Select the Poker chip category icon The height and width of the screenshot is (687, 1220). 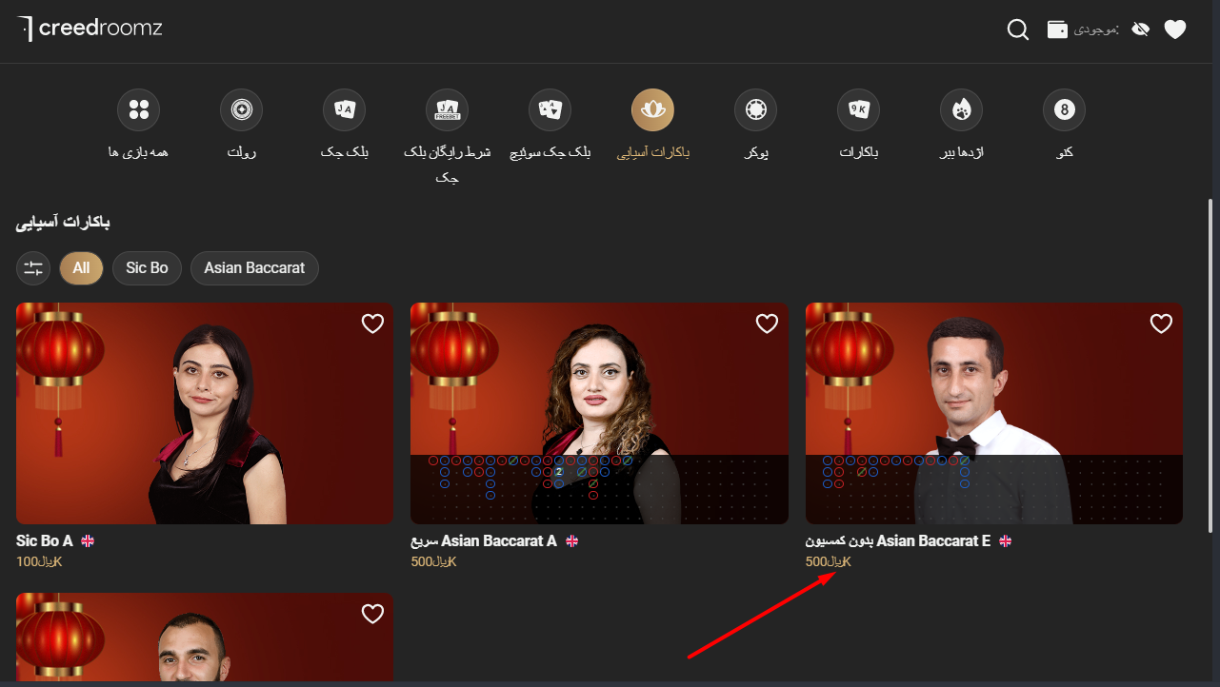tap(755, 110)
